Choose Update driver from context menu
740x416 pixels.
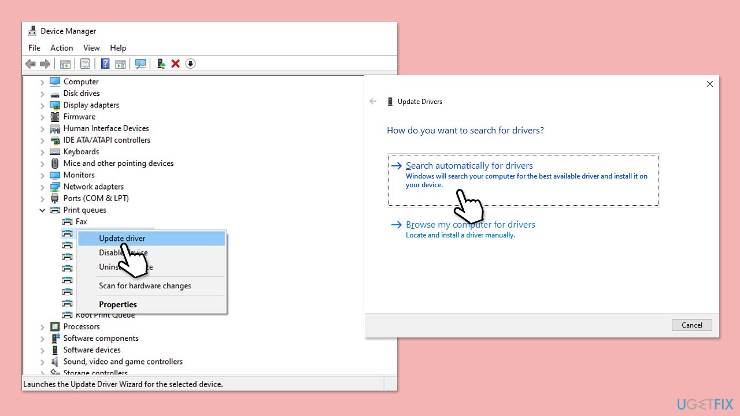[x=151, y=238]
